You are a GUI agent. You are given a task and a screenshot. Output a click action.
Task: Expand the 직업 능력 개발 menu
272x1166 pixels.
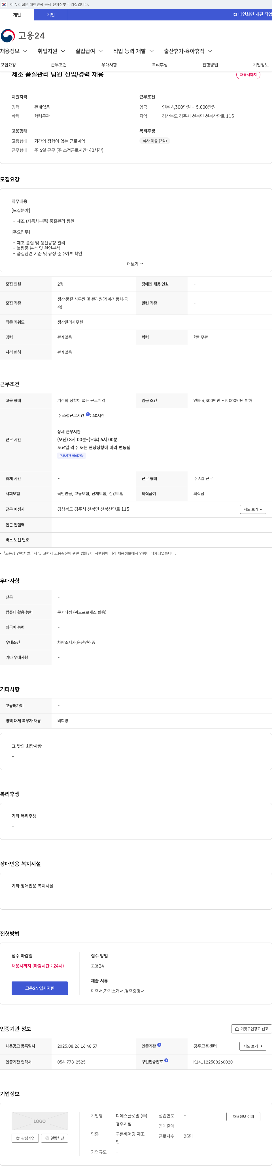tap(133, 51)
